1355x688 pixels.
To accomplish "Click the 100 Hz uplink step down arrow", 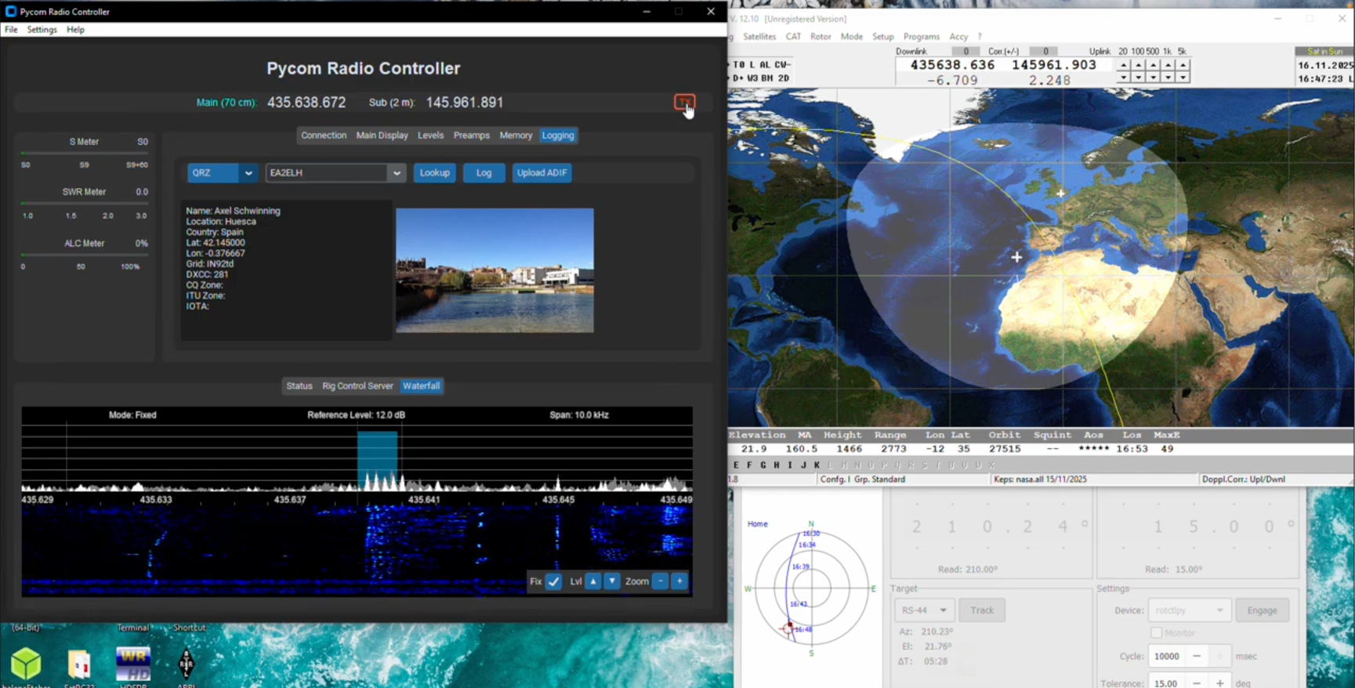I will tap(1139, 78).
